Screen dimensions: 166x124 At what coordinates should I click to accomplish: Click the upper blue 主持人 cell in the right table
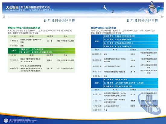(x=97, y=41)
